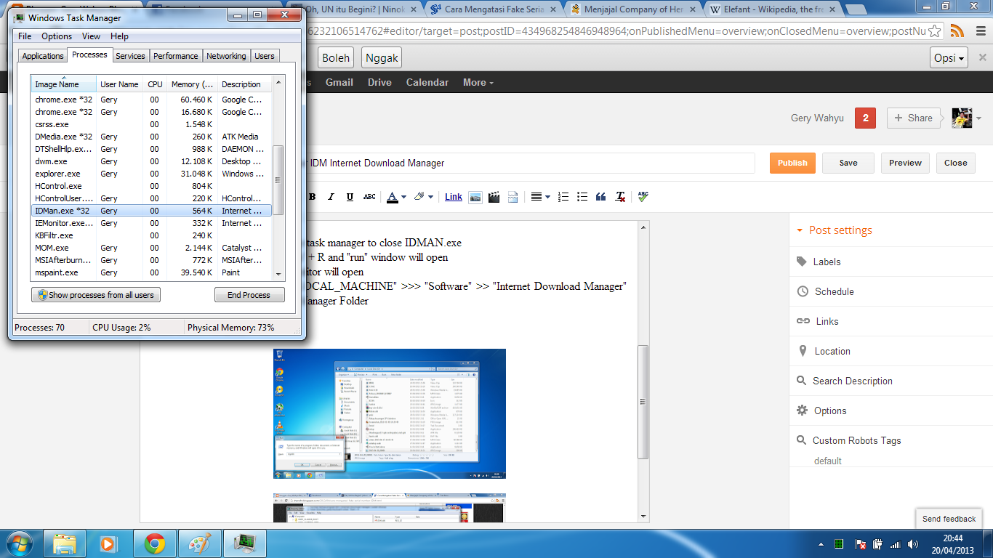
Task: Open Windows Start menu
Action: point(20,543)
